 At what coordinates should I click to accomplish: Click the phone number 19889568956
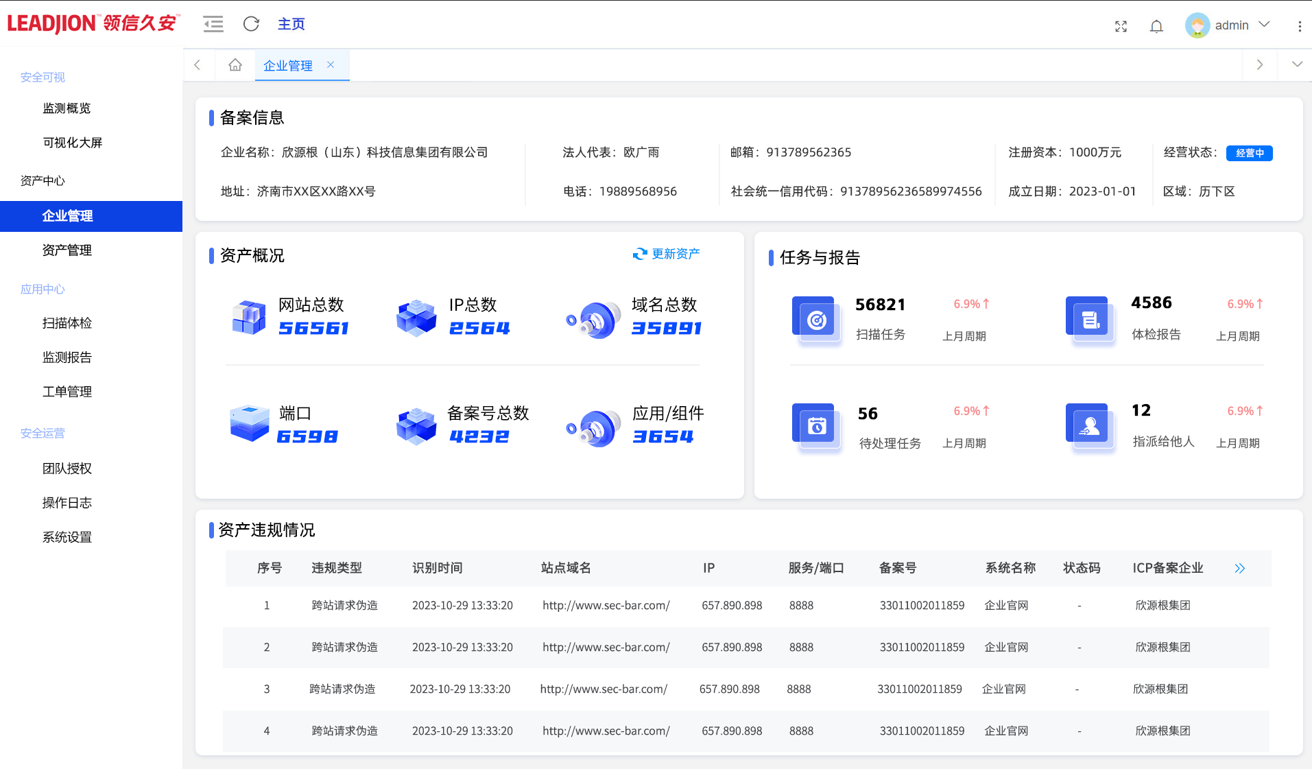tap(638, 191)
